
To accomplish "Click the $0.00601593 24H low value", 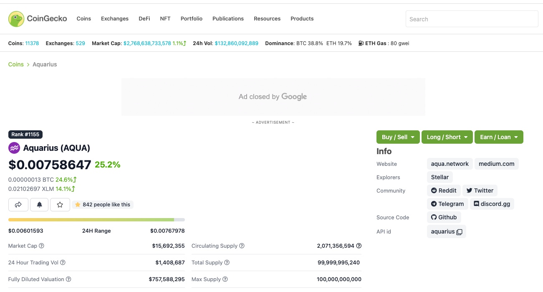I will click(26, 231).
